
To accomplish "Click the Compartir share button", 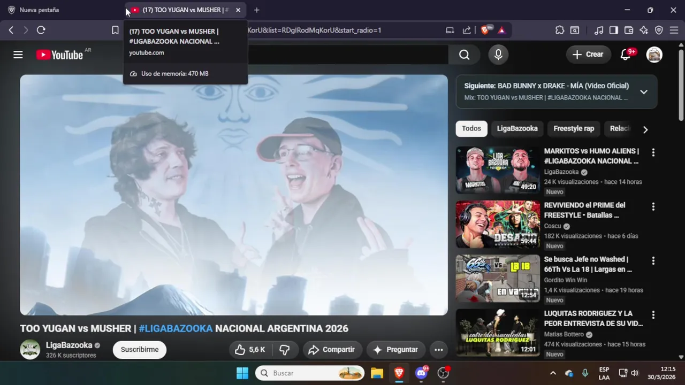I will 332,349.
